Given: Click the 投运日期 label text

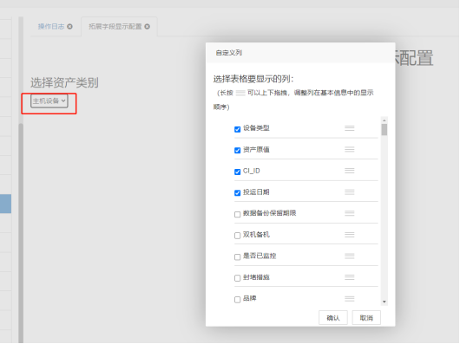Looking at the screenshot, I should pos(256,192).
